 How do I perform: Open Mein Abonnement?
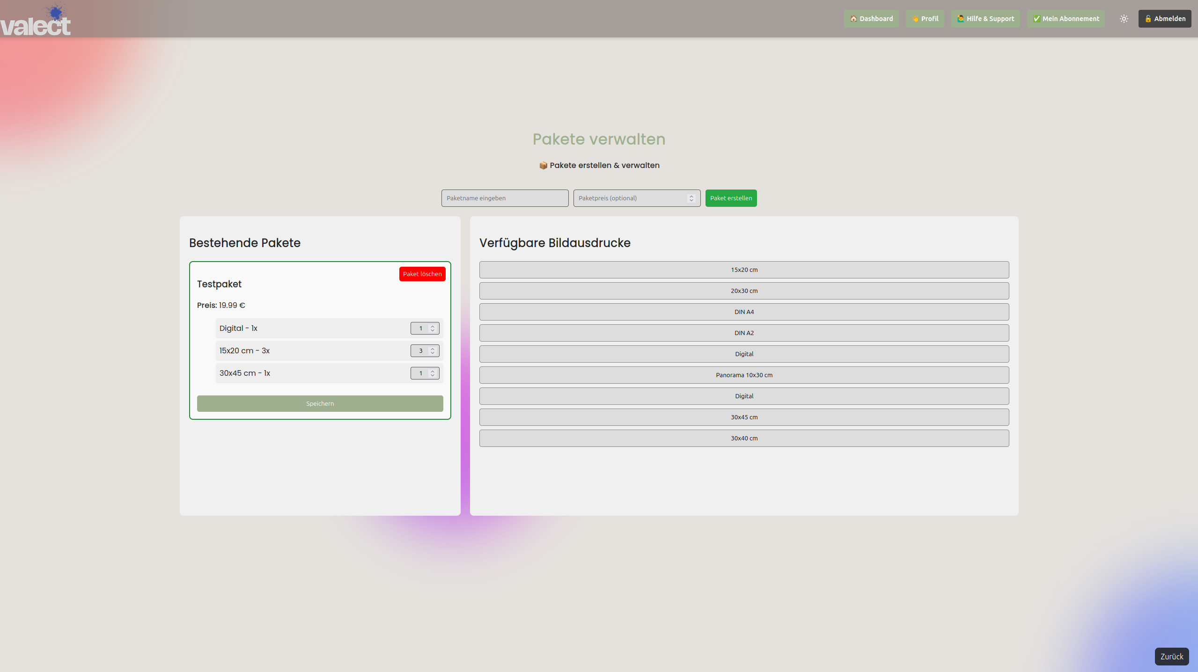[x=1066, y=19]
